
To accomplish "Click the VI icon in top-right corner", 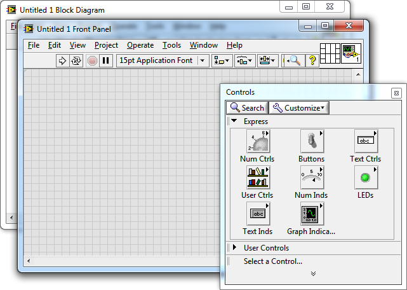I will (351, 53).
